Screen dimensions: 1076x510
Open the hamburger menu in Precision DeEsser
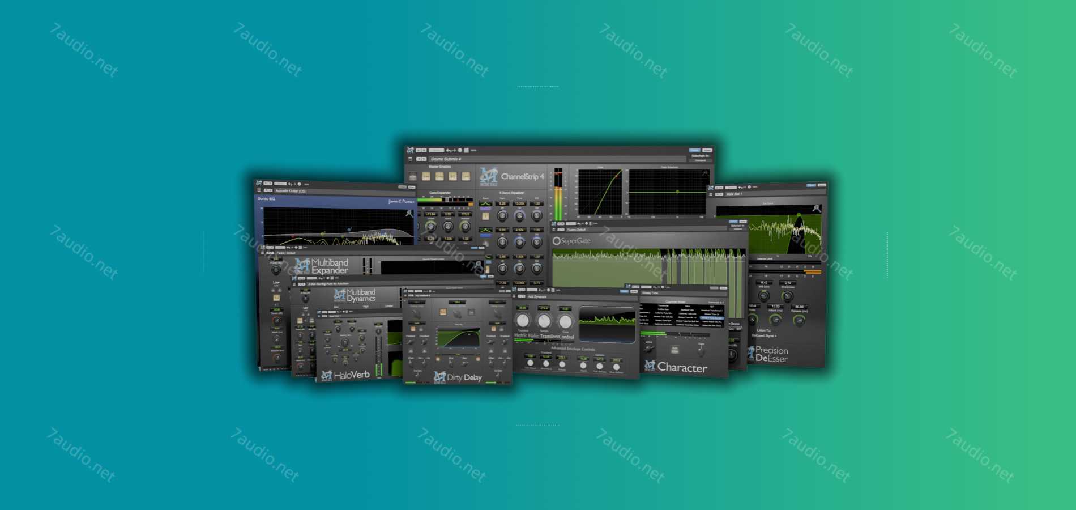tap(711, 194)
